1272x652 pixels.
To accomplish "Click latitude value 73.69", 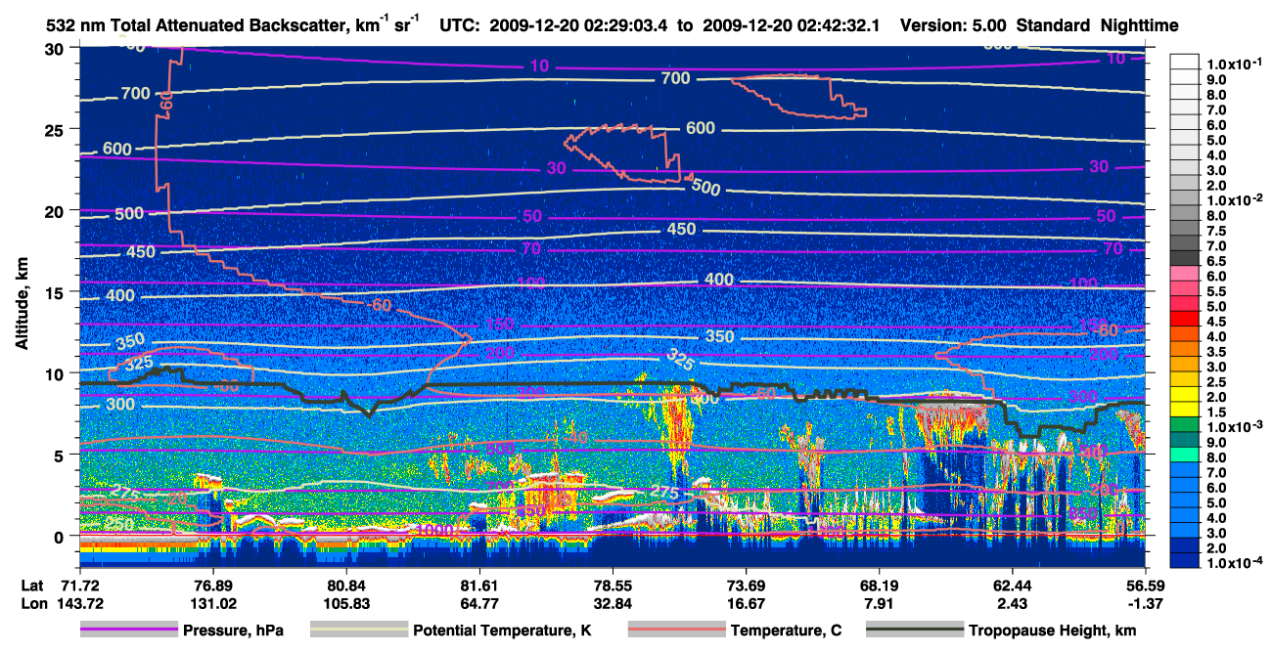I will [x=746, y=586].
